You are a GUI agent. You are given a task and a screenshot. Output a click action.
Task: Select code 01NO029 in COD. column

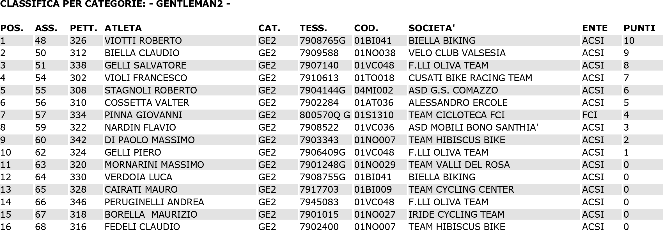(x=375, y=165)
